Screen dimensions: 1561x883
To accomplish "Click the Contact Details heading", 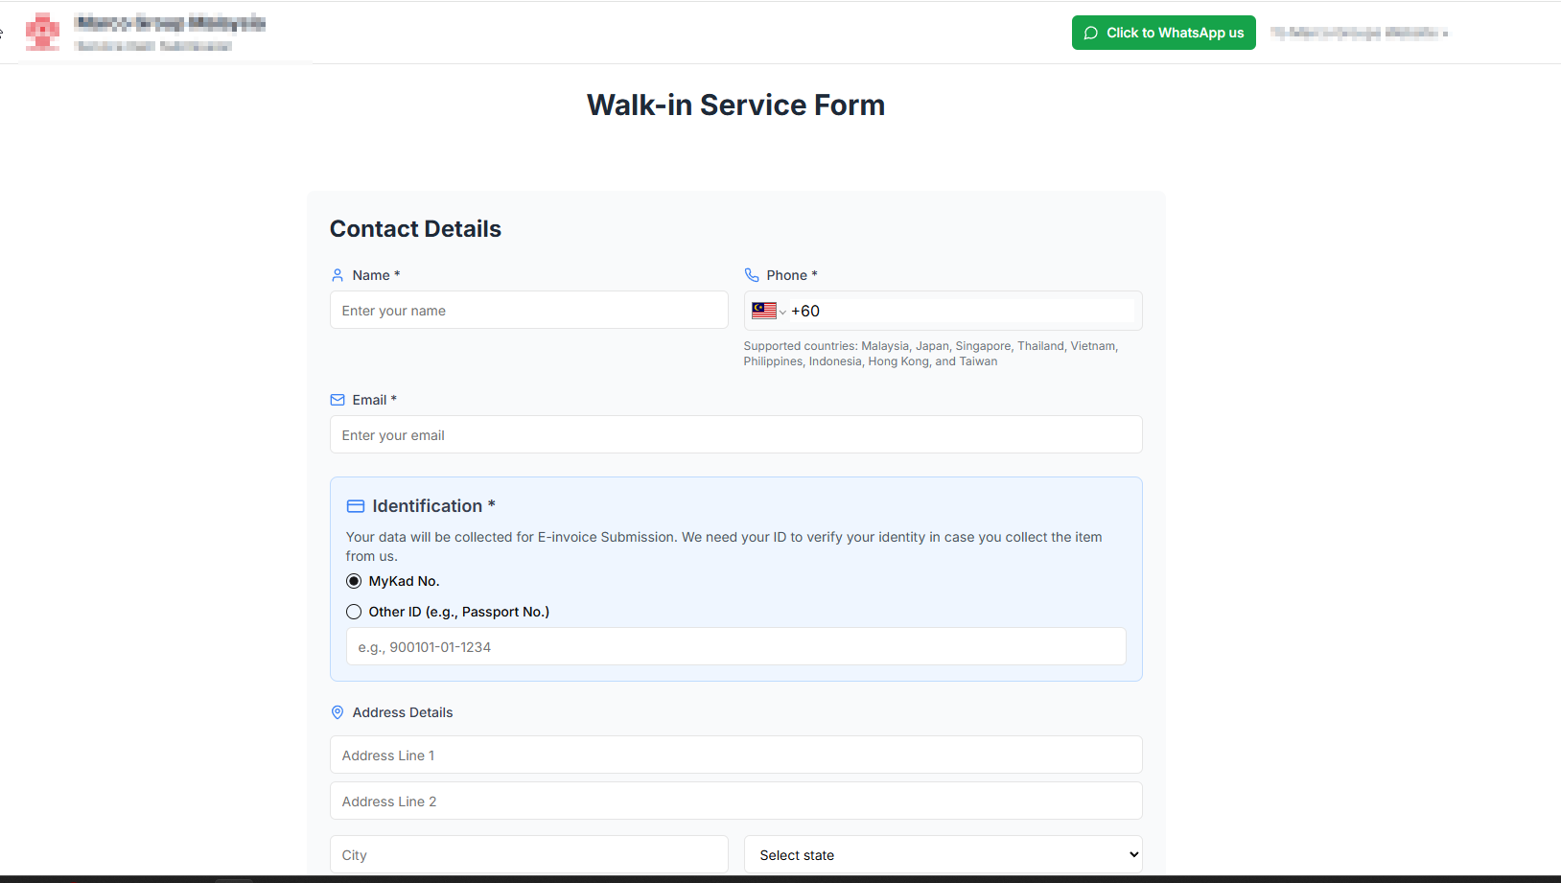I will pos(415,228).
